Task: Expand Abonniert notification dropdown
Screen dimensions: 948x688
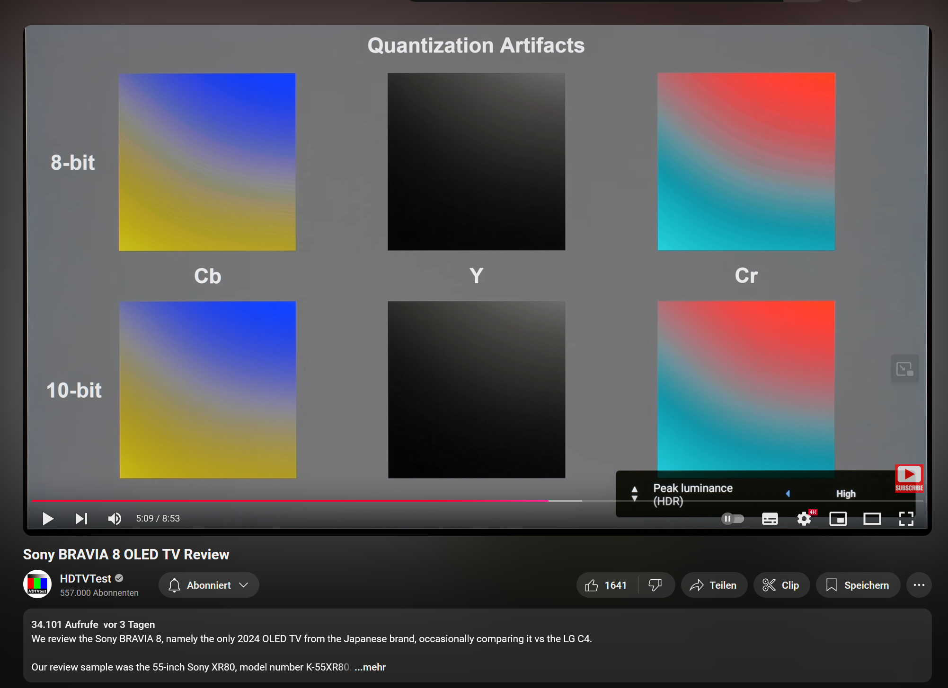Action: (x=209, y=585)
